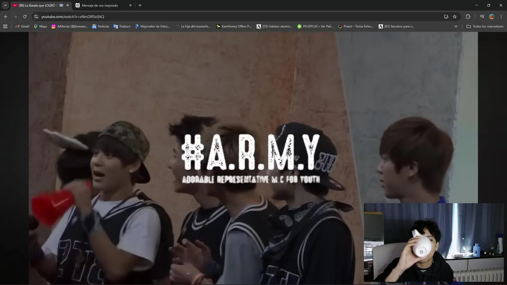
Task: Open the tab search dropdown arrow
Action: click(5, 5)
